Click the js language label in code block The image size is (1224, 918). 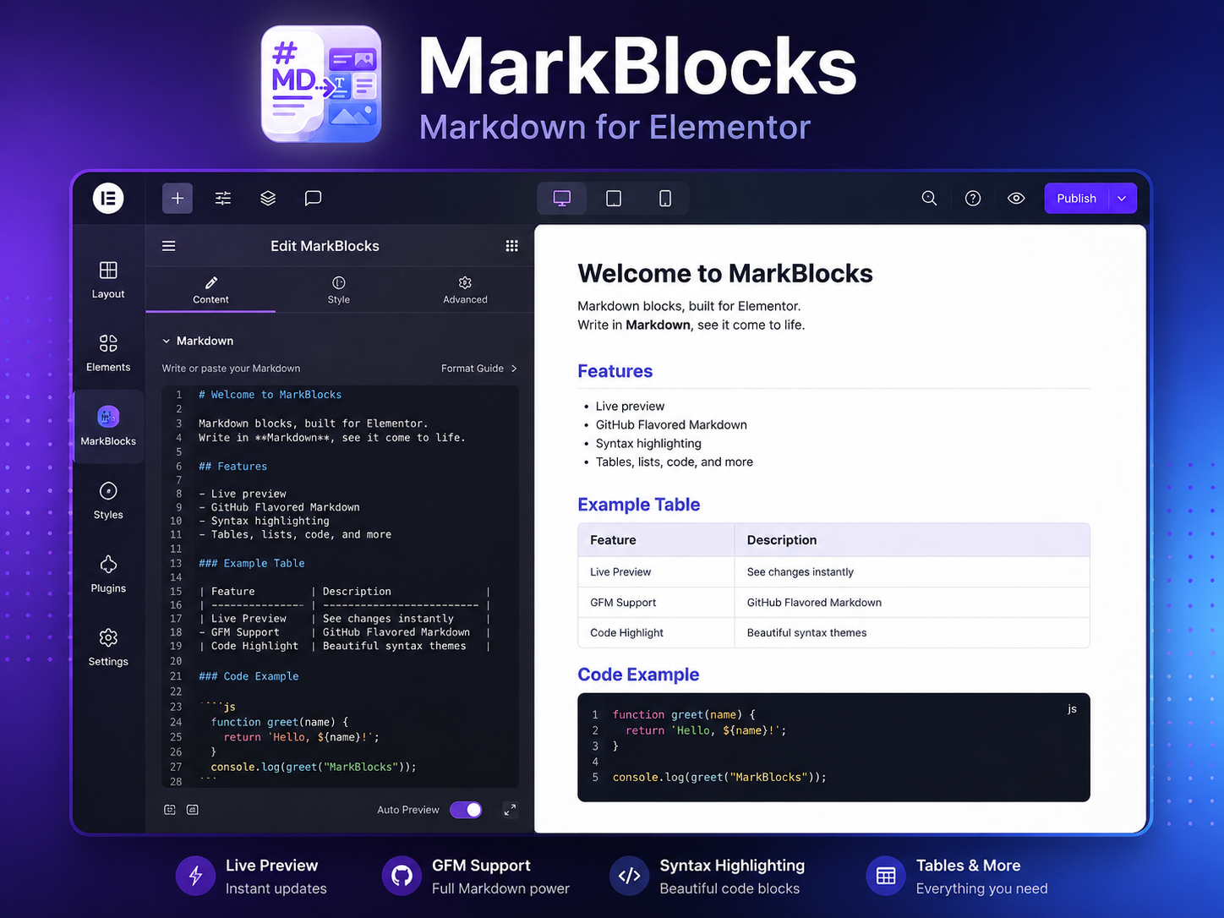(x=1072, y=709)
